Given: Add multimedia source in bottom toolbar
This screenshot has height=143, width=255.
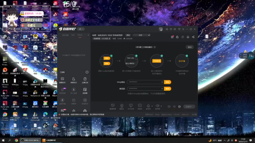Looking at the screenshot, I should 140,106.
